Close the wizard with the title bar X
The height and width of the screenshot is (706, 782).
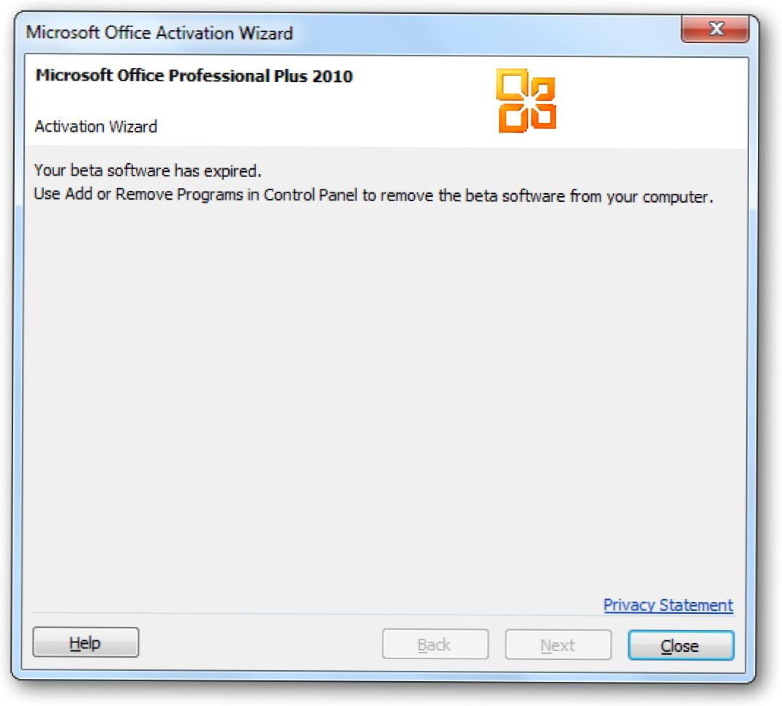[715, 30]
